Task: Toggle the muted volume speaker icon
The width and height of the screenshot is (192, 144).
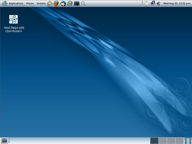Action: pyautogui.click(x=159, y=4)
